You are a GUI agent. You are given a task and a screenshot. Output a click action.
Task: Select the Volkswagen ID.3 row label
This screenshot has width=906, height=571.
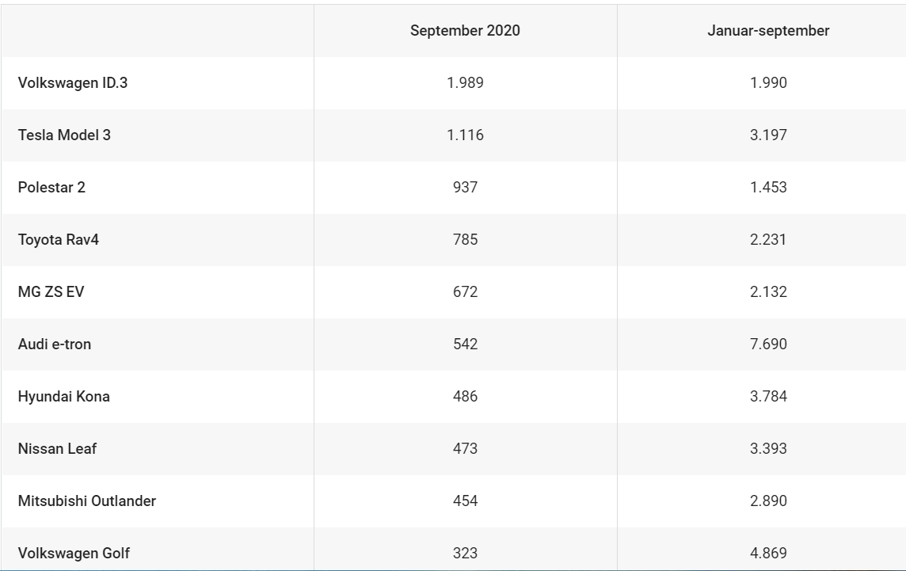(x=73, y=83)
